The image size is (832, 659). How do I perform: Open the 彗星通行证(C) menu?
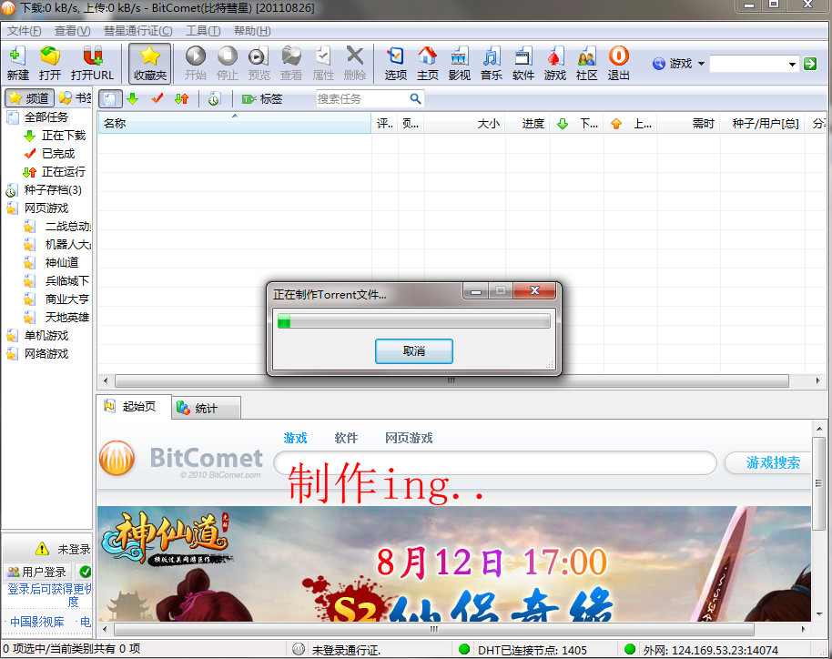tap(138, 31)
